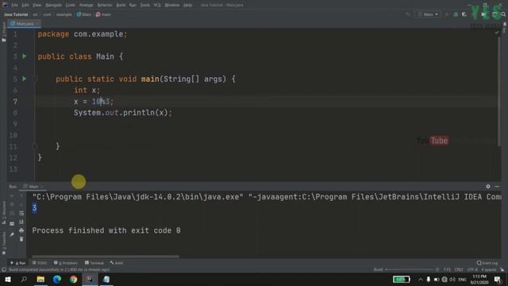Open the Favorites tool window stripe
508x286 pixels.
pos(3,243)
